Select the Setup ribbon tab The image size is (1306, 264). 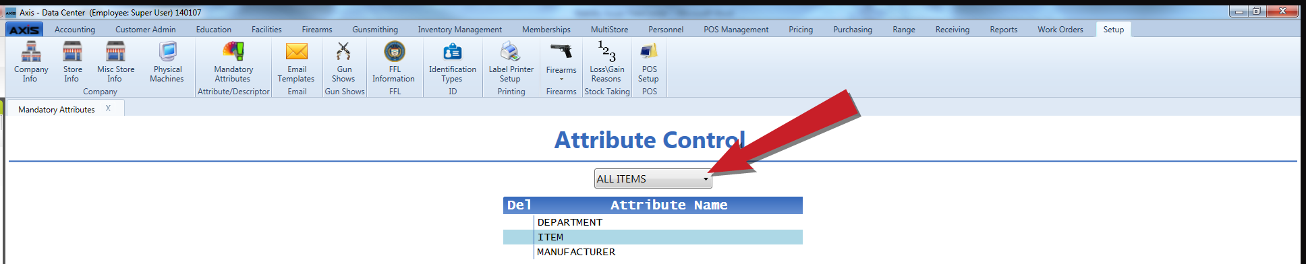pos(1114,30)
